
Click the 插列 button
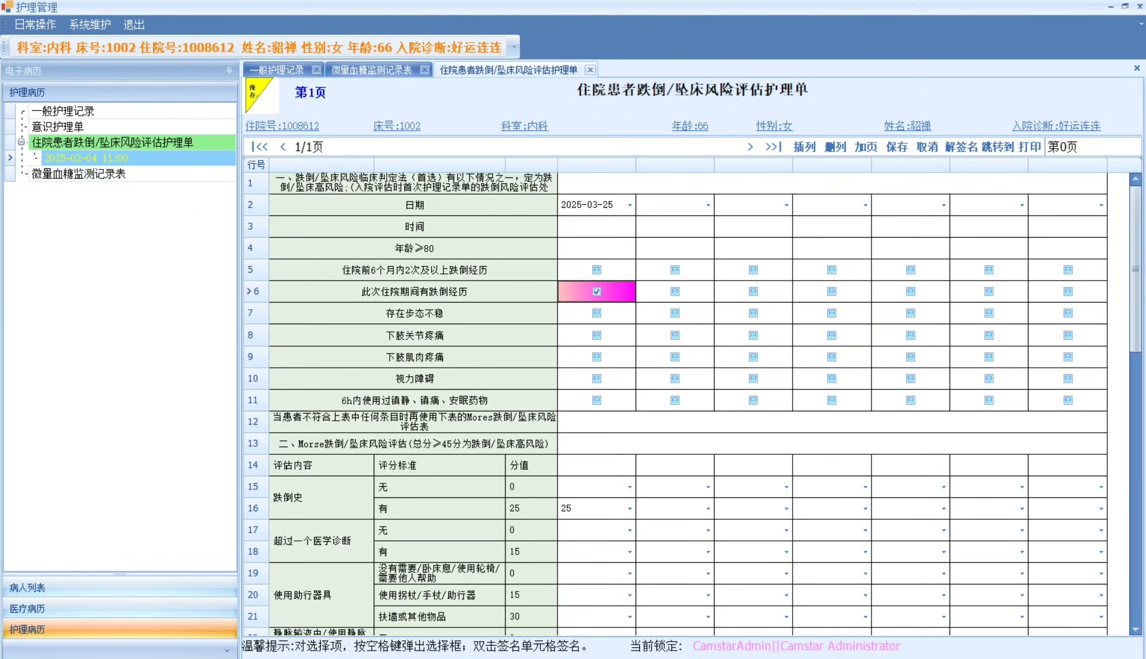[x=804, y=147]
